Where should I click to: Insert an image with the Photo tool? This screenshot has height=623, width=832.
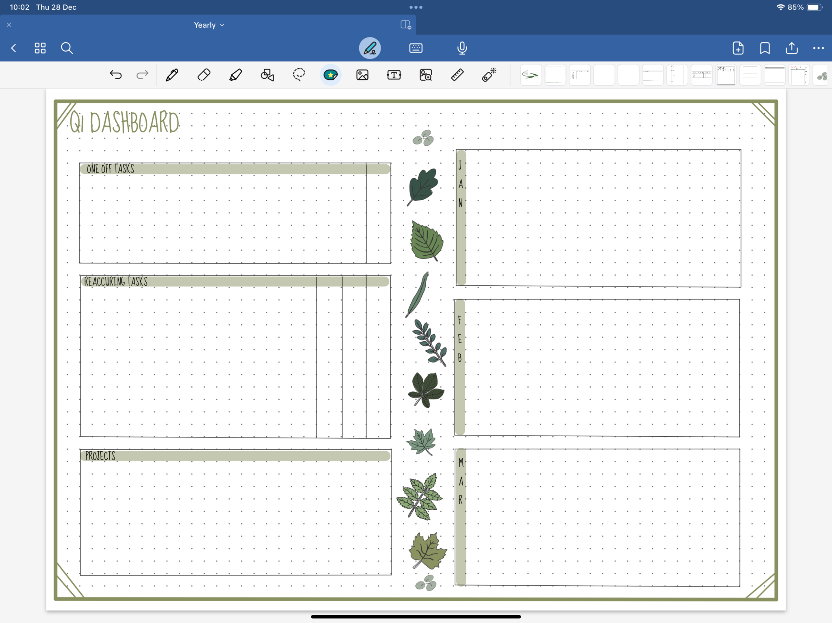362,75
